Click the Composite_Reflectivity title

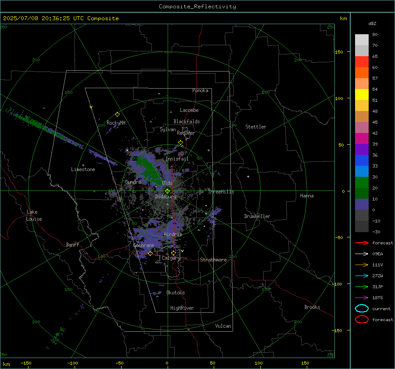(x=197, y=7)
